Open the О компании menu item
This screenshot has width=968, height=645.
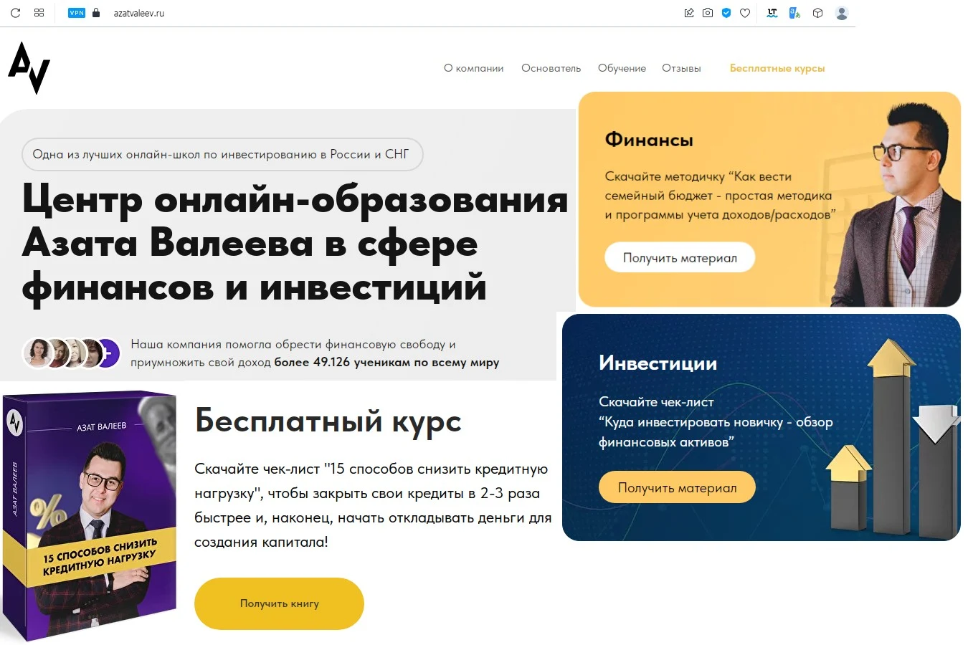point(473,68)
